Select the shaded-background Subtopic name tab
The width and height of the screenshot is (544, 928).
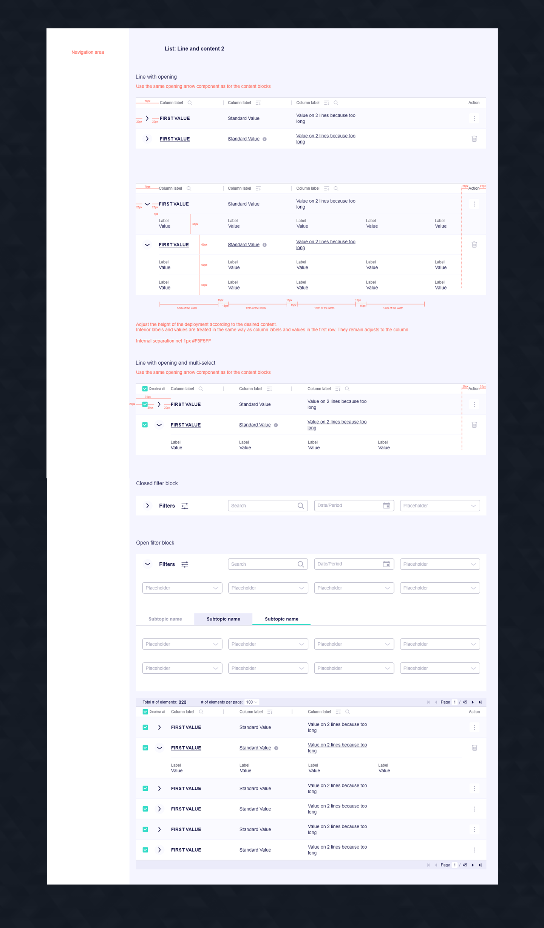pyautogui.click(x=223, y=619)
